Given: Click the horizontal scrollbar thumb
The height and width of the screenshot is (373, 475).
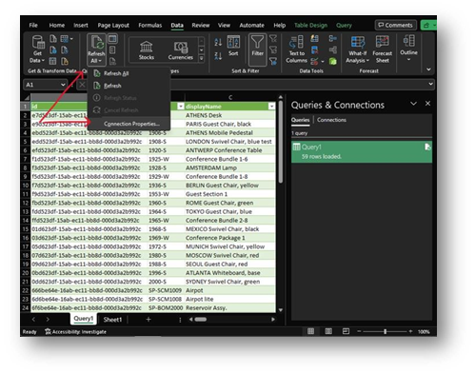Looking at the screenshot, I should [201, 320].
